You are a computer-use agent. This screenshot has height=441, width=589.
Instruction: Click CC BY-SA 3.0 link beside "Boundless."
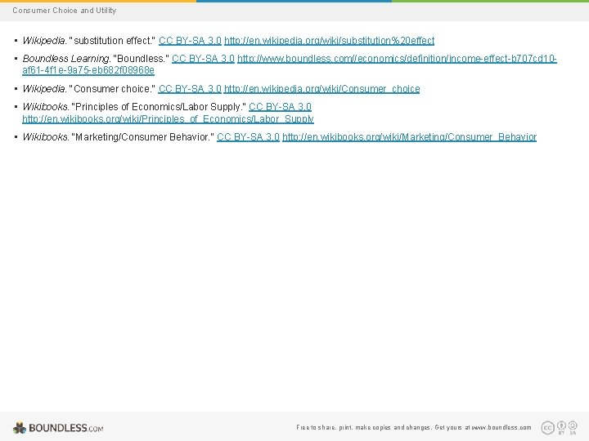[x=203, y=59]
